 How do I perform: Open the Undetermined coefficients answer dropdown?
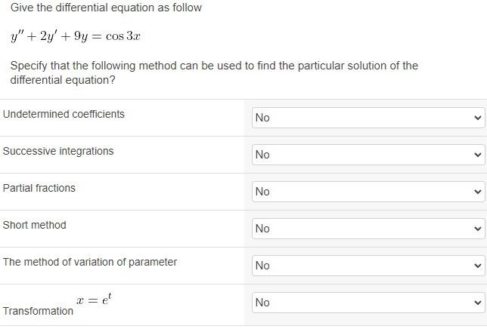point(368,118)
